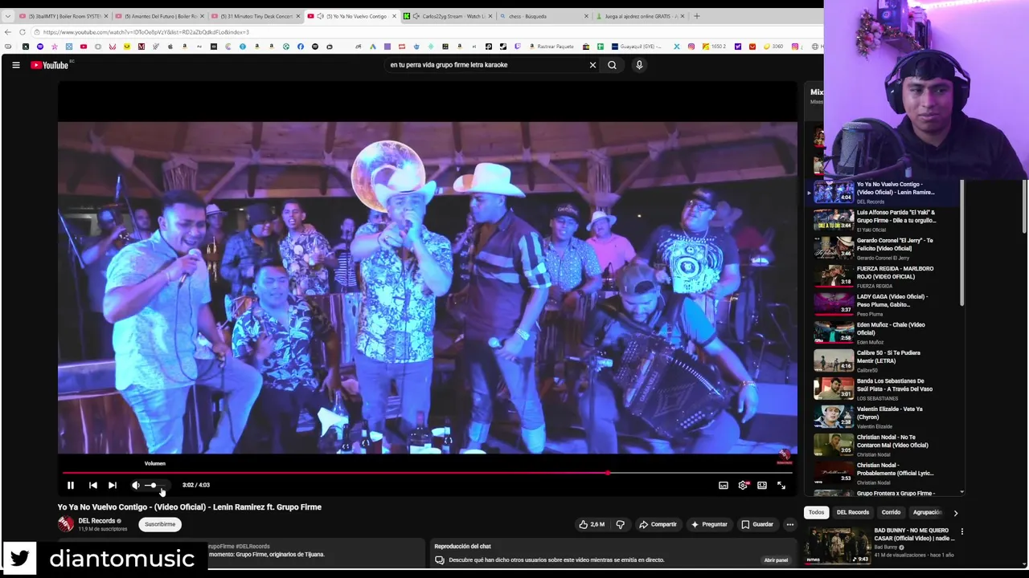Viewport: 1029px width, 578px height.
Task: Switch to theater mode
Action: click(x=762, y=485)
